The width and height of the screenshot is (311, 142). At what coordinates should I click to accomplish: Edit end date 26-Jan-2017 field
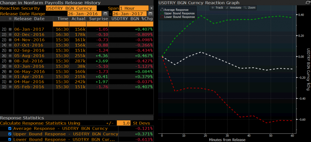coord(130,14)
